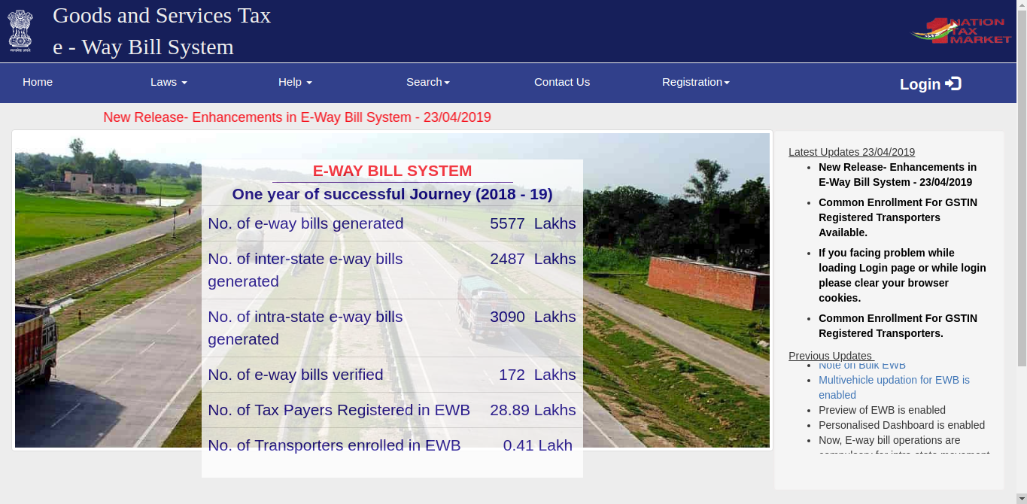Expand the Search dropdown
The image size is (1027, 504).
pyautogui.click(x=427, y=82)
